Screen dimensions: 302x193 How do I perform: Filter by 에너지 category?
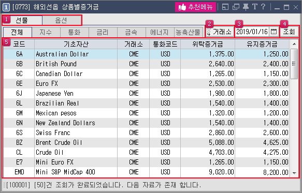pos(160,32)
